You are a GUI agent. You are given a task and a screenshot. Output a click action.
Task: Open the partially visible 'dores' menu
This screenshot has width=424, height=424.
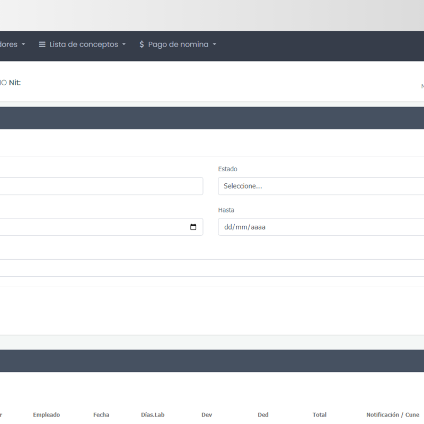point(9,45)
